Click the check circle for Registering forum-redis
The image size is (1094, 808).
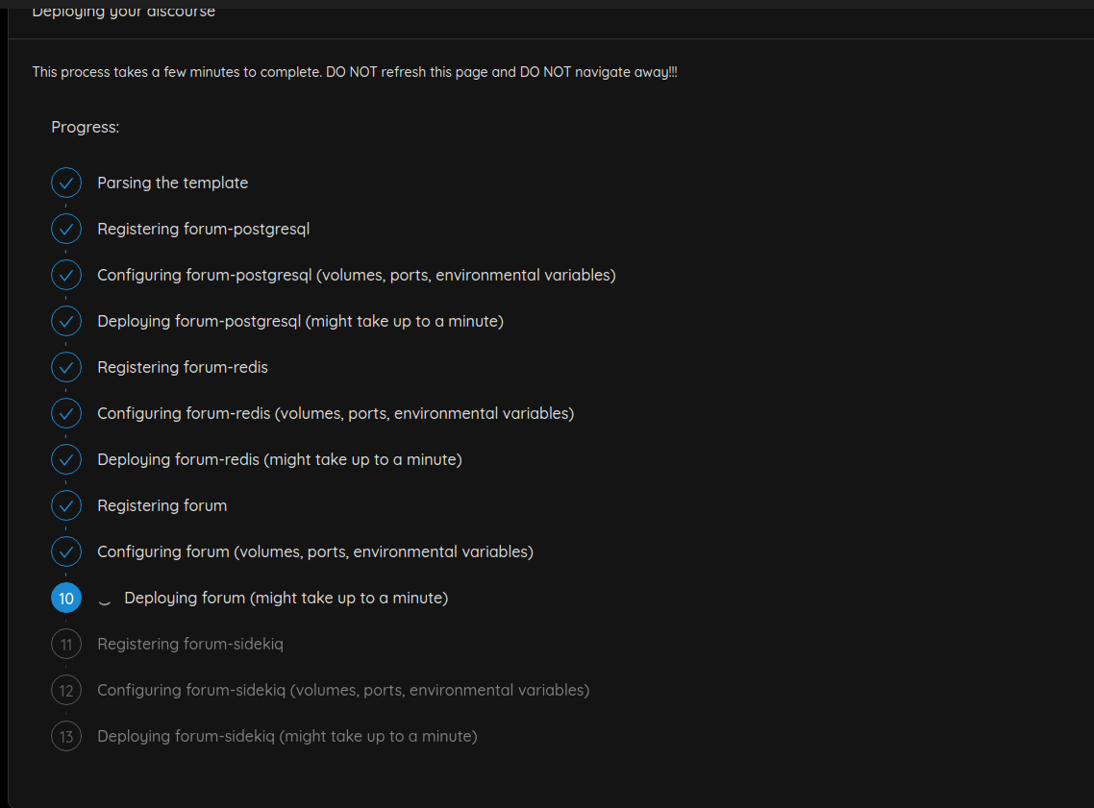pyautogui.click(x=66, y=367)
